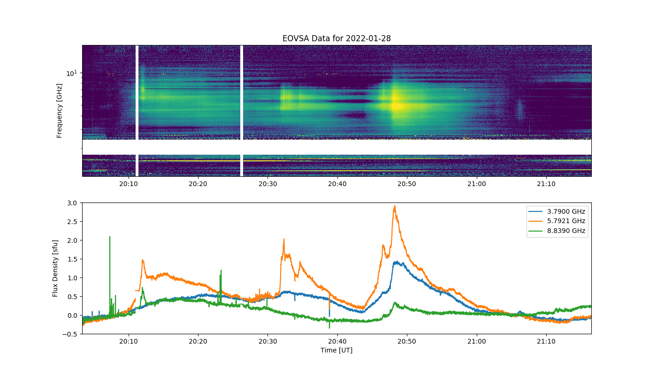Click the white vertical data gap near 20:26
The image size is (657, 375).
coord(242,111)
